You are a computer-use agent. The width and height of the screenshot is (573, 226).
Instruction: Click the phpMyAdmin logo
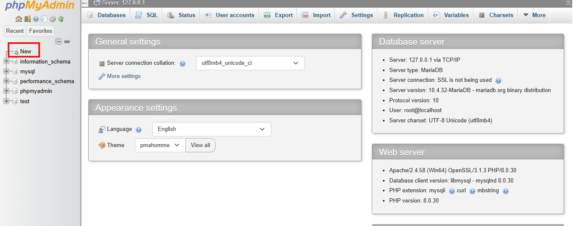(40, 6)
